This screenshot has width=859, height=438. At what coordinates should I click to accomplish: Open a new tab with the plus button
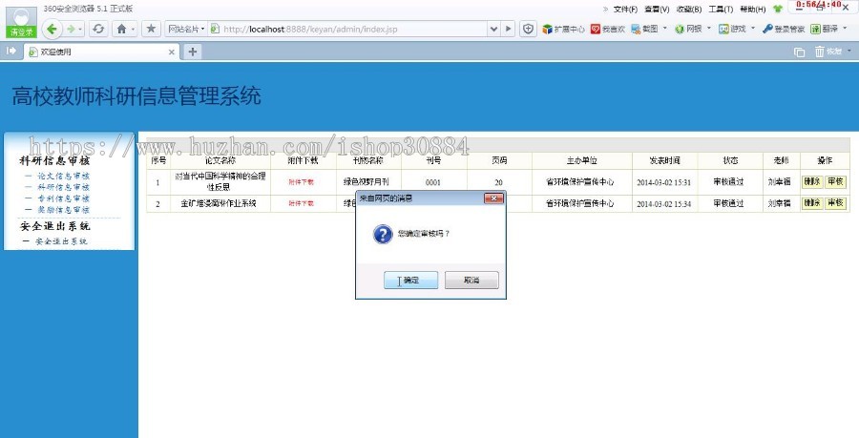coord(192,52)
